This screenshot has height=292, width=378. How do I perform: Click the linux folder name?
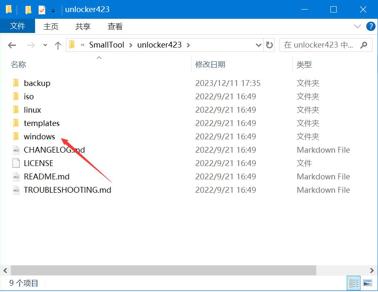pos(32,110)
